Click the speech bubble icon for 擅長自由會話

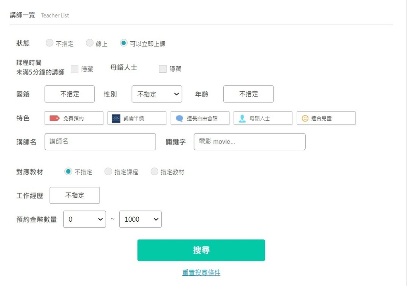point(180,118)
